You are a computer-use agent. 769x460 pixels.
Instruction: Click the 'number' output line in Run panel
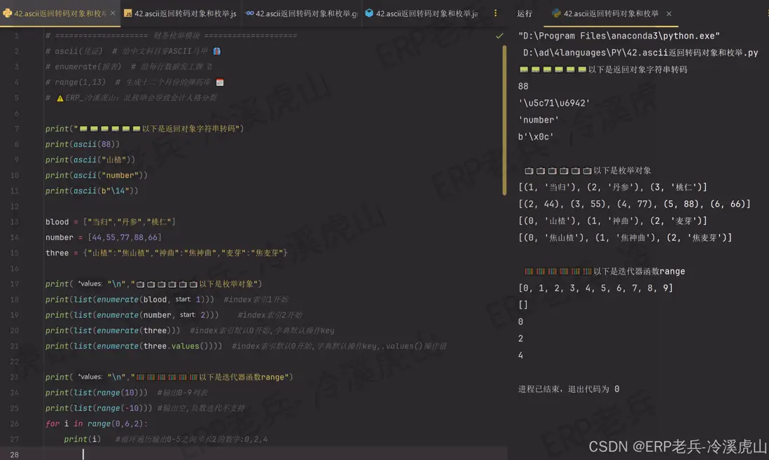tap(538, 120)
